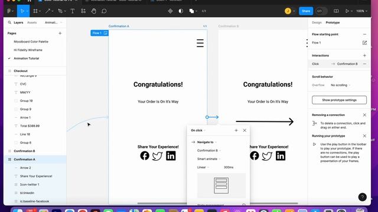Click the Mask icon in toolbar
This screenshot has width=378, height=212.
tap(181, 11)
